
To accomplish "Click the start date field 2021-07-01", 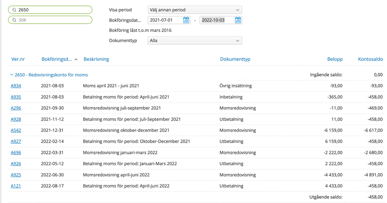I will pyautogui.click(x=165, y=20).
